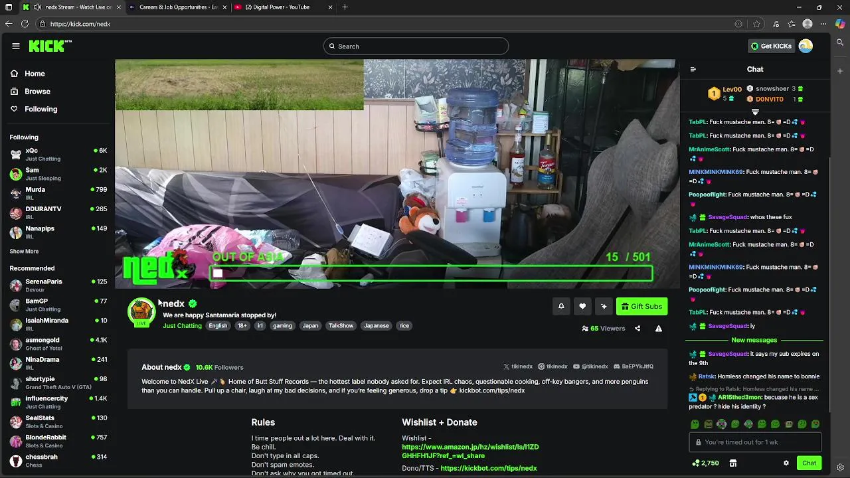Open a new browser tab

point(345,7)
